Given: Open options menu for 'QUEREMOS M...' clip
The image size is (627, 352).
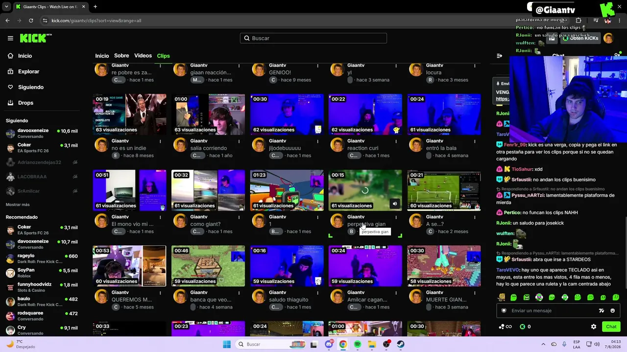Looking at the screenshot, I should pos(160,293).
